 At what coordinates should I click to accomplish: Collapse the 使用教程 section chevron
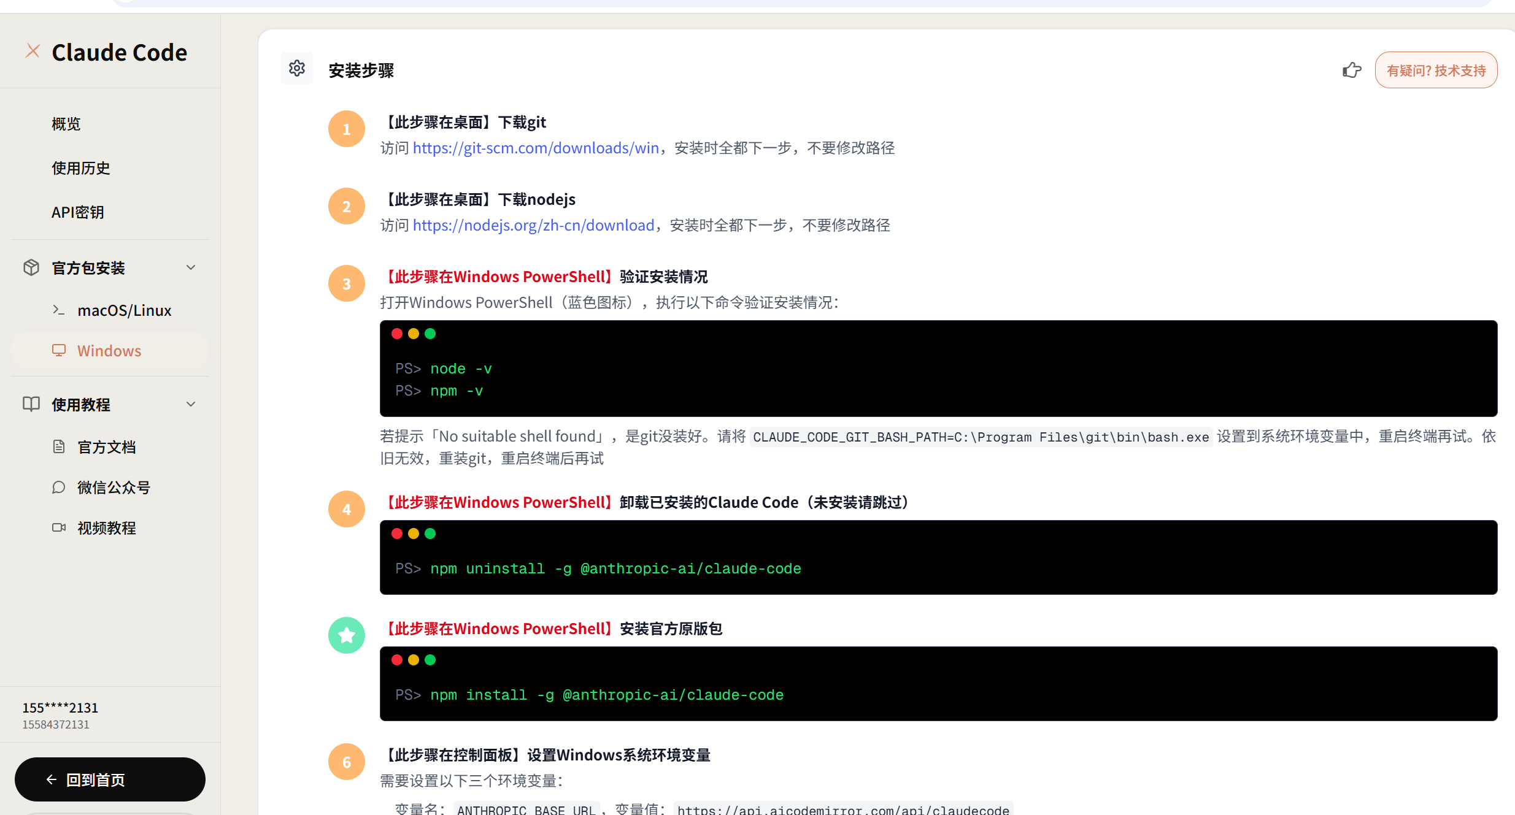(x=191, y=404)
